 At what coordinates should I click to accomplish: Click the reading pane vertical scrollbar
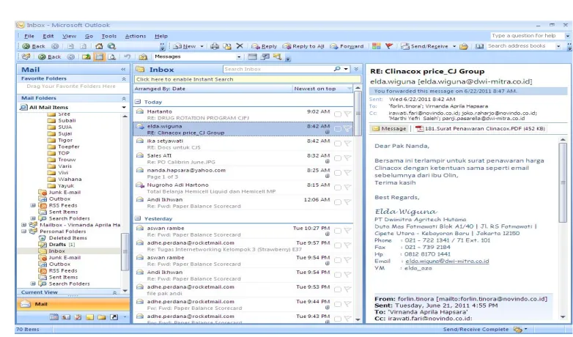[x=563, y=229]
